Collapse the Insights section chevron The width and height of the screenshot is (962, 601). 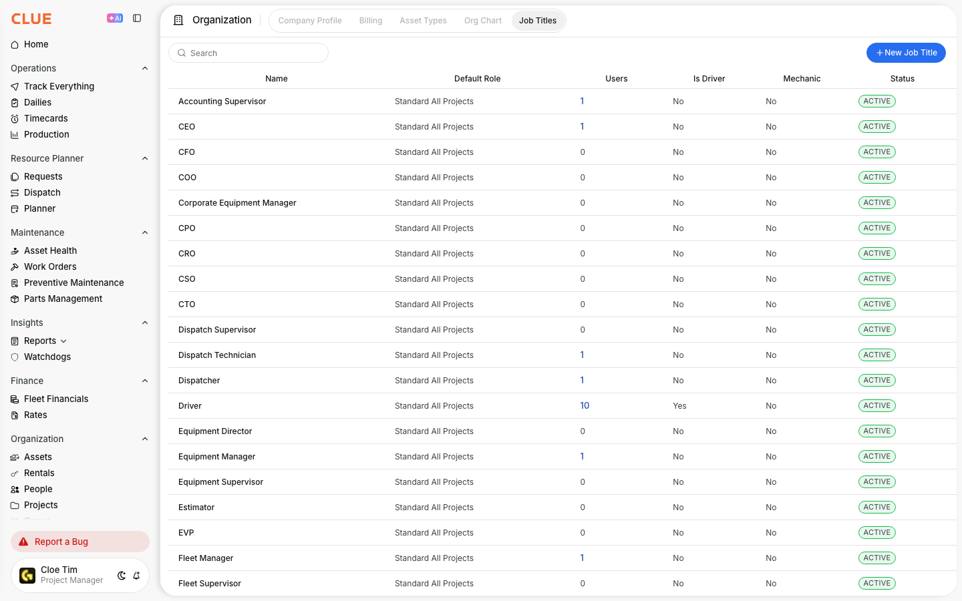(145, 323)
